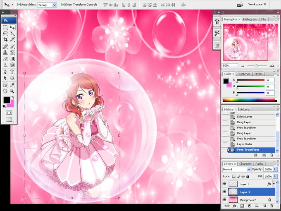
Task: Toggle lock image pixels brush icon
Action: 238,176
